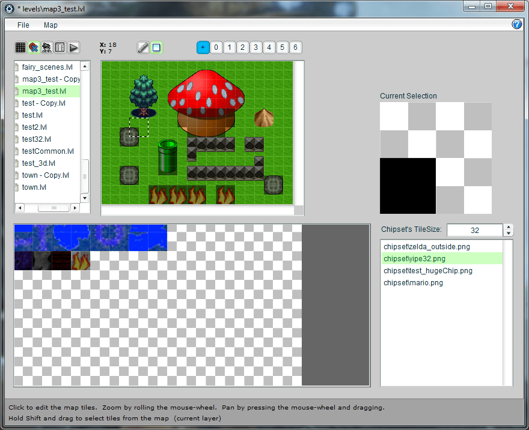Open the Map menu

(50, 25)
